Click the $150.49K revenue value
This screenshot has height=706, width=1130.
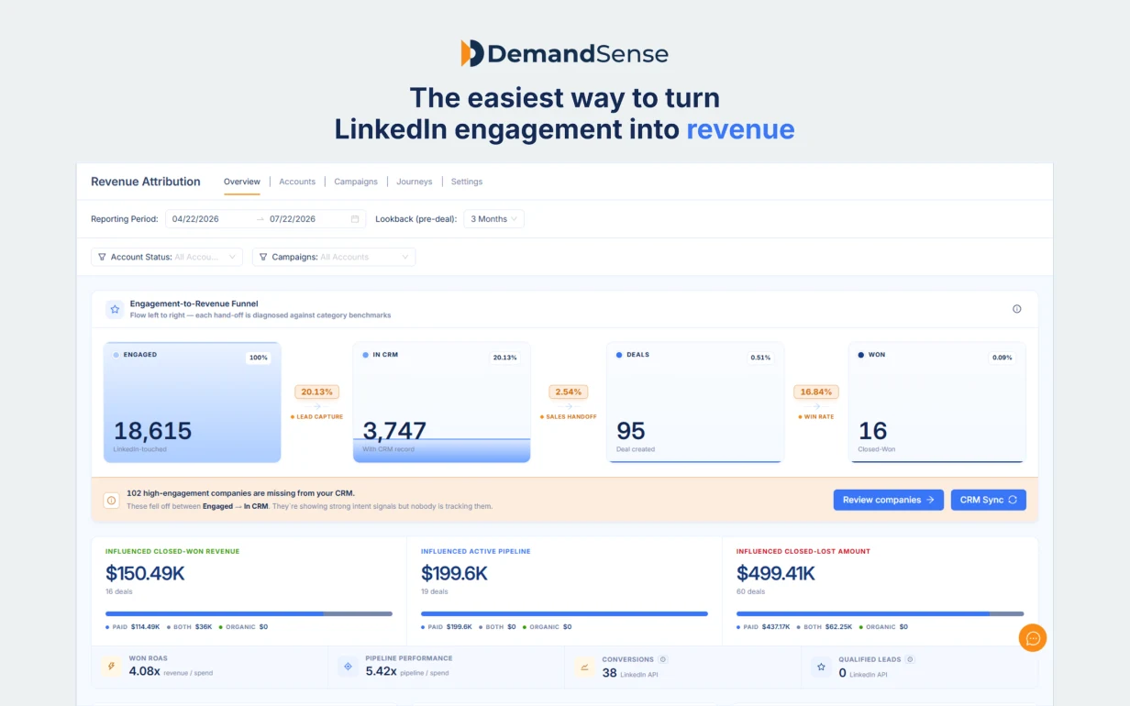coord(146,574)
